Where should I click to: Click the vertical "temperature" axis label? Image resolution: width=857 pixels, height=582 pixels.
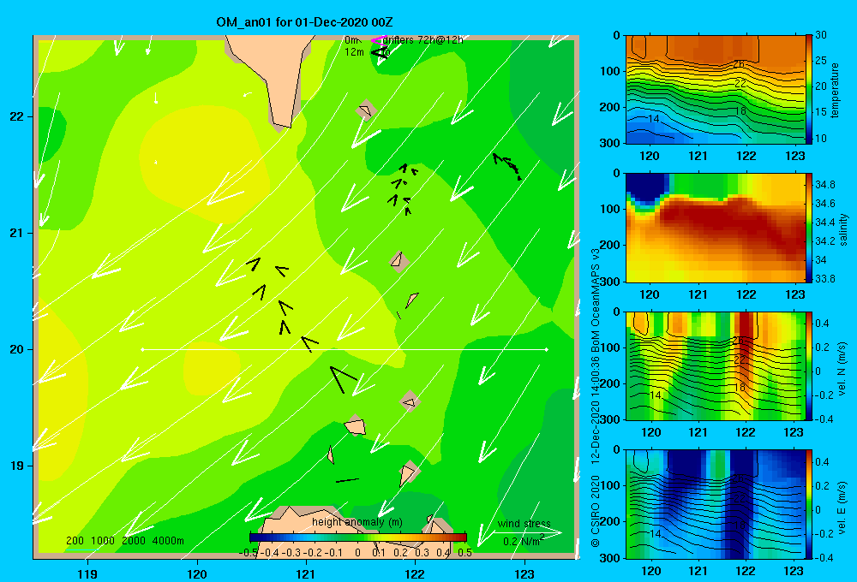(835, 90)
